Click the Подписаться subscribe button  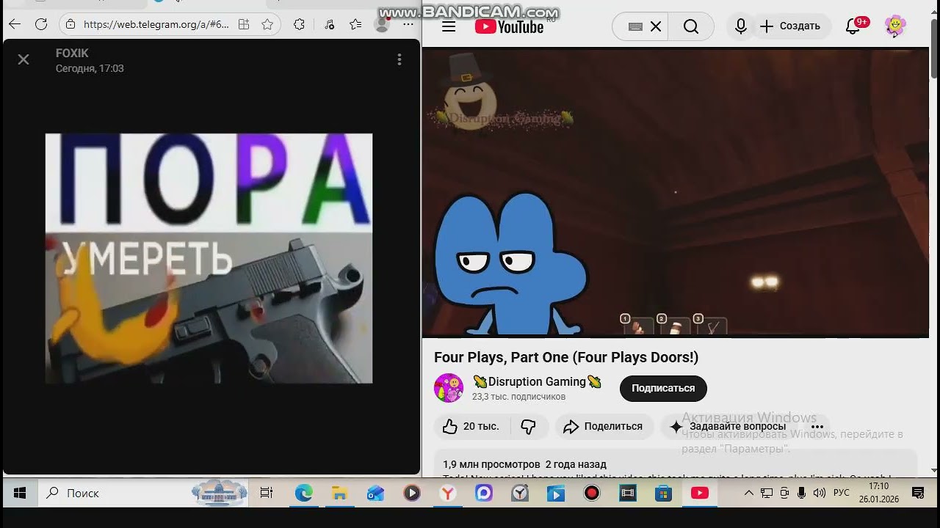(x=663, y=389)
